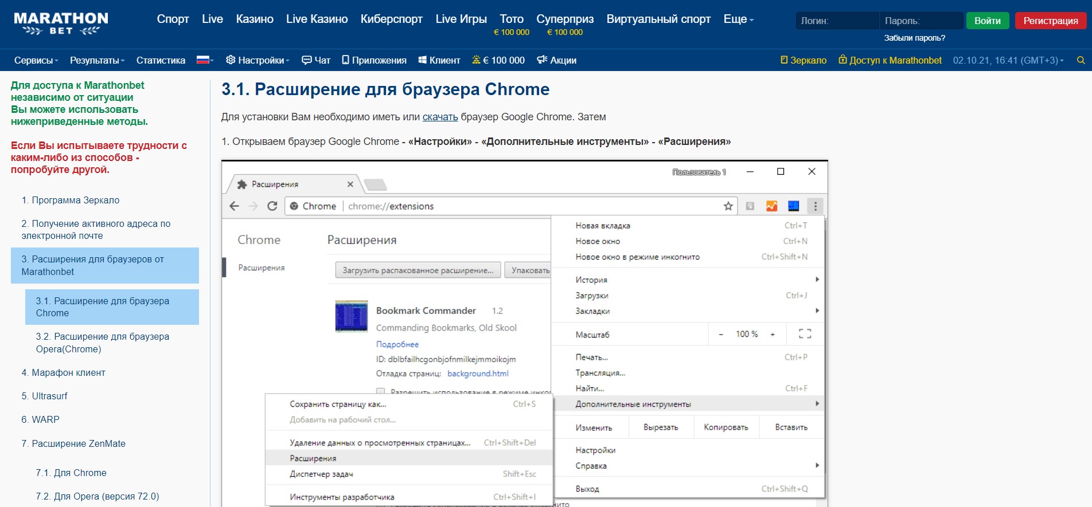Go to the Спорт section
This screenshot has height=507, width=1092.
coord(173,19)
